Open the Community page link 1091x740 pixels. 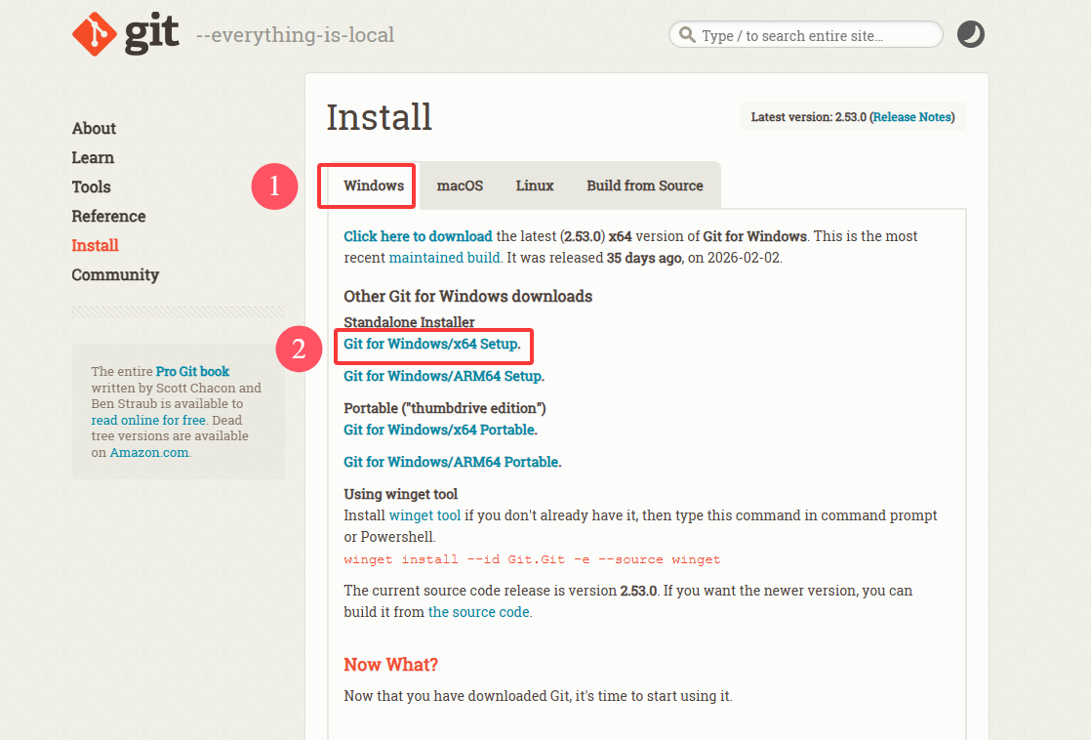(115, 274)
